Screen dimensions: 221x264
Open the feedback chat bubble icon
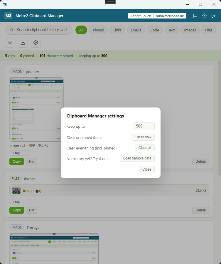click(x=195, y=16)
